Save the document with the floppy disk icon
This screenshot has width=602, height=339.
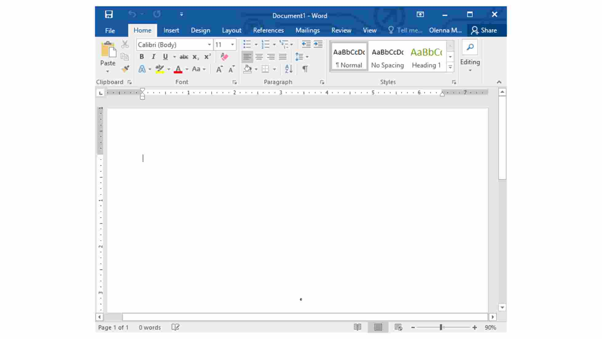(109, 14)
